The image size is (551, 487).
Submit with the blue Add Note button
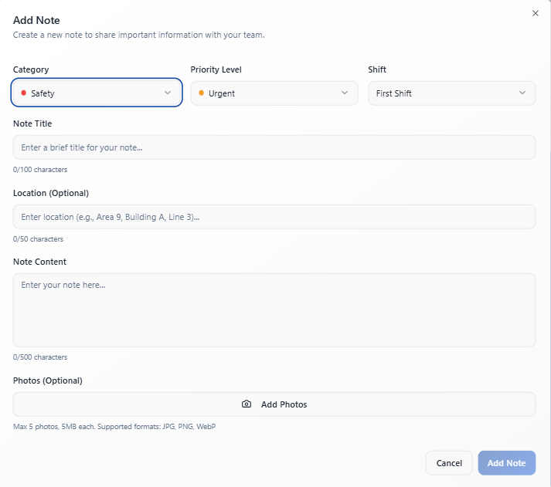(507, 463)
